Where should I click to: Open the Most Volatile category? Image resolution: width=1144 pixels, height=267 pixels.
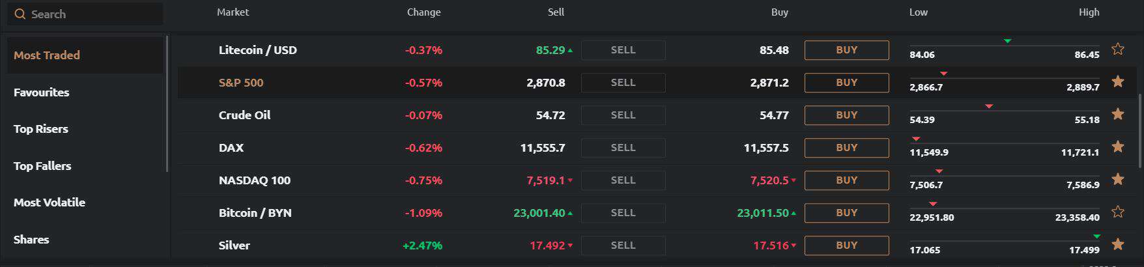point(50,203)
